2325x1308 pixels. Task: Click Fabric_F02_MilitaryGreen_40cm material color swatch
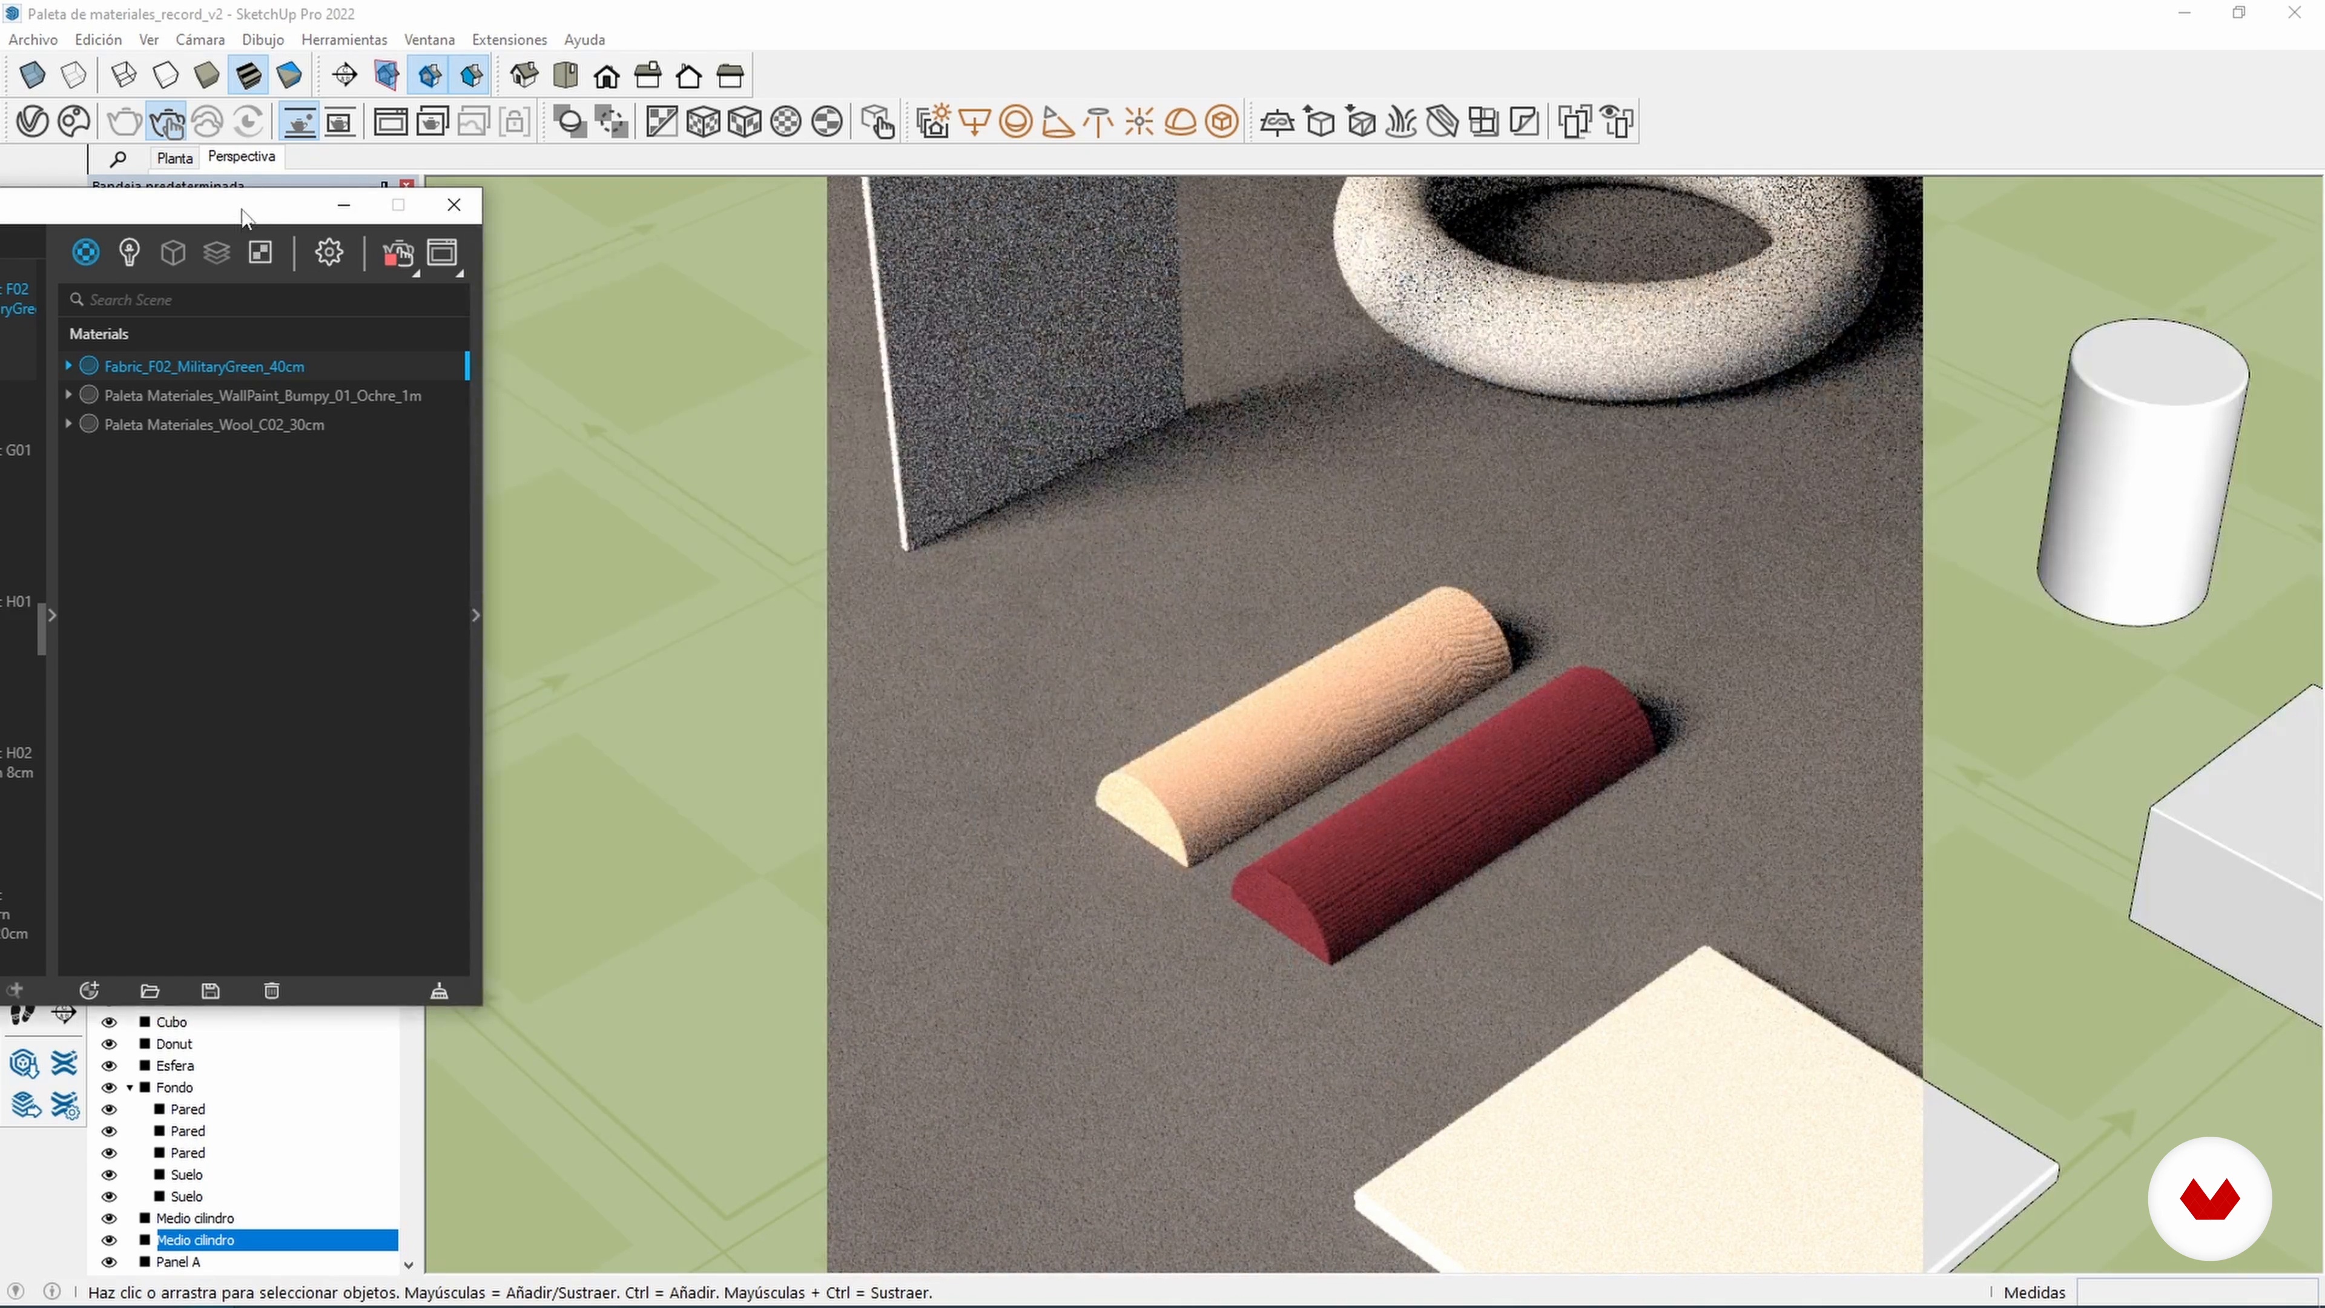click(x=88, y=366)
